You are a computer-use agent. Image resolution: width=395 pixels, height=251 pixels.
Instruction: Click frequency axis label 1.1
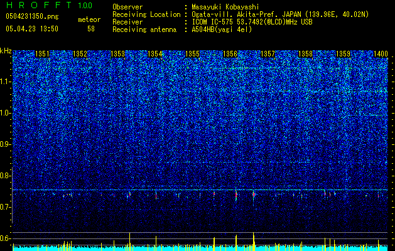pyautogui.click(x=6, y=82)
